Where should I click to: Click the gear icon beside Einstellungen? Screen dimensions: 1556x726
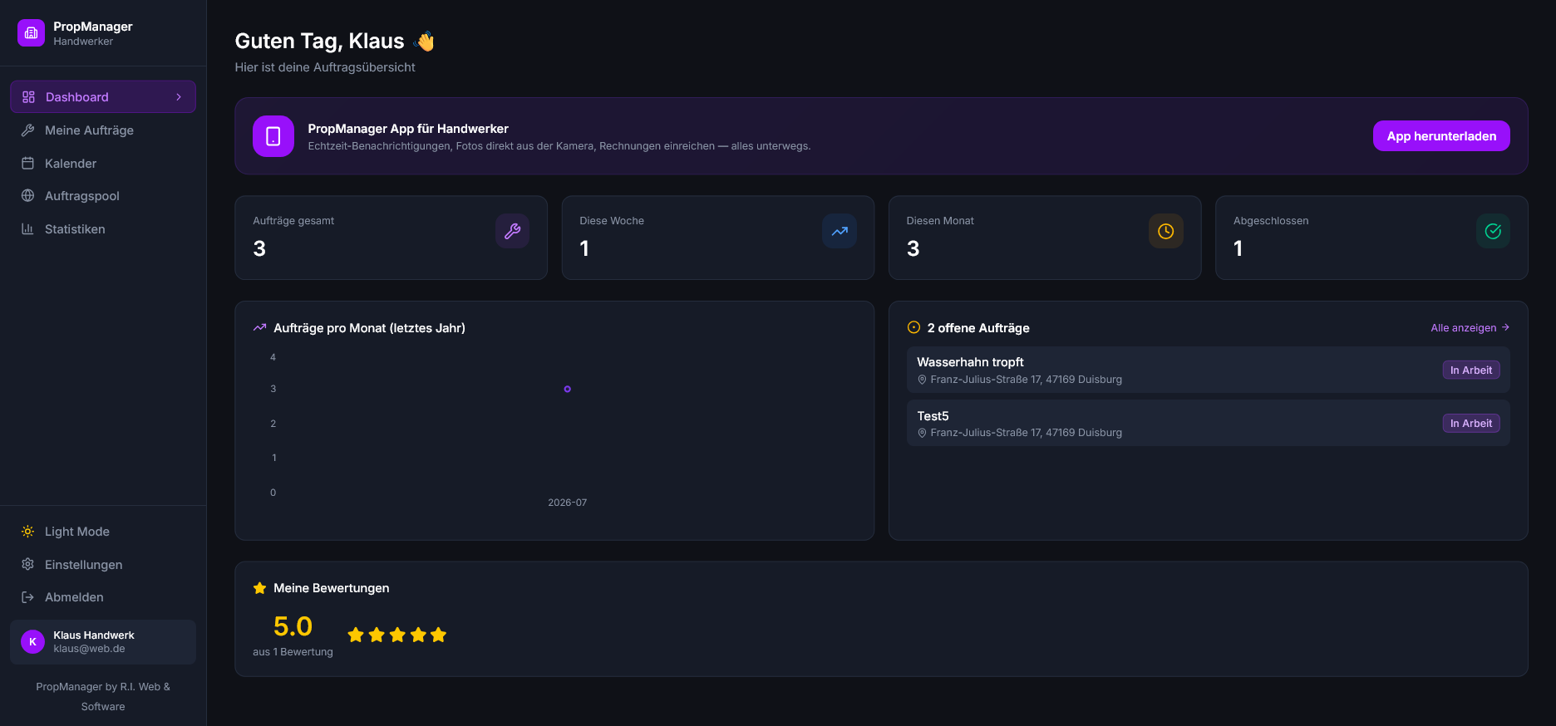point(27,565)
